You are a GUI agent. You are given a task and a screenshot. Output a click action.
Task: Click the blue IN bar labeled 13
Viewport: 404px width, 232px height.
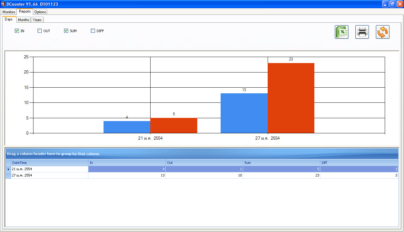pyautogui.click(x=244, y=113)
